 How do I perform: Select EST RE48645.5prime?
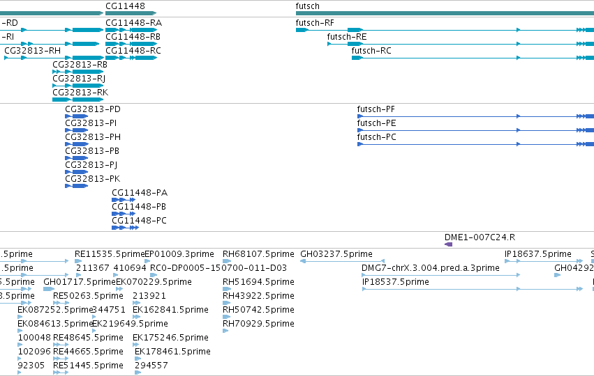click(x=88, y=338)
